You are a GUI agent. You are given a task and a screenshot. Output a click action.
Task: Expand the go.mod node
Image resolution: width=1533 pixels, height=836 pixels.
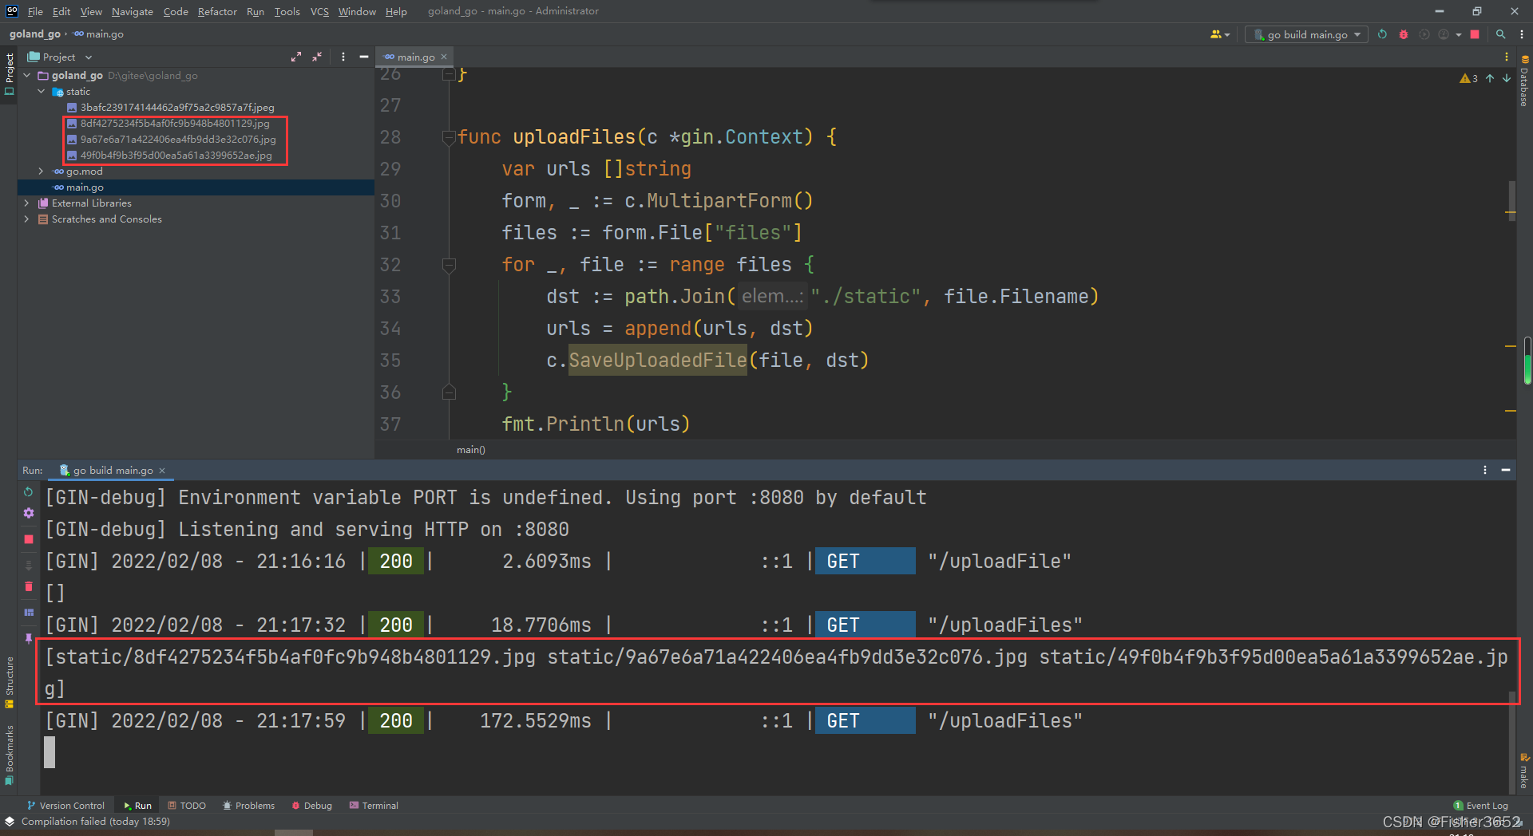tap(42, 172)
